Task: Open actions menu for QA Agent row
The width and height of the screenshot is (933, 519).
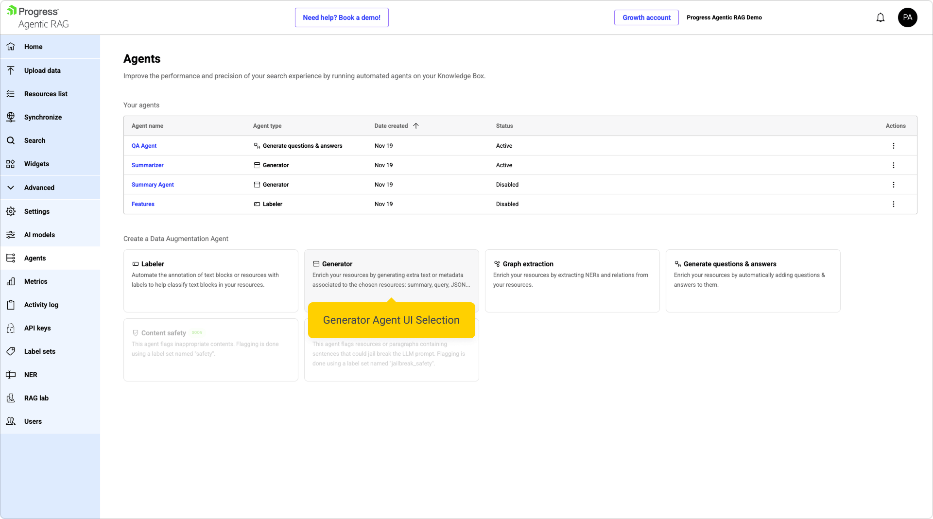Action: (x=893, y=146)
